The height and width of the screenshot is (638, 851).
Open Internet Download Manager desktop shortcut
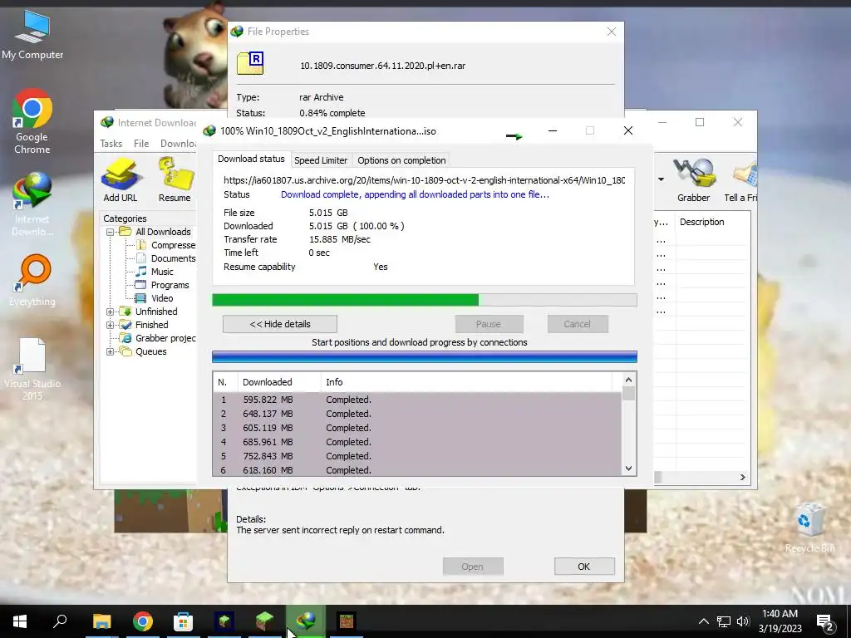pos(32,204)
